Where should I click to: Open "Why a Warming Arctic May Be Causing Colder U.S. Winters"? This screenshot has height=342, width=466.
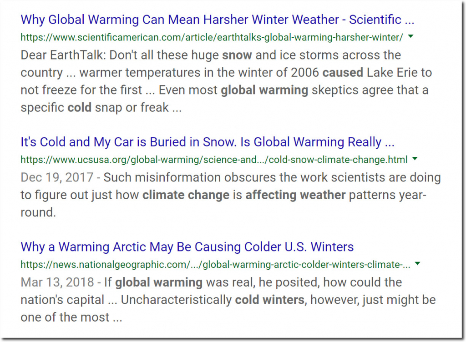point(187,247)
